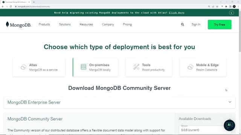Image resolution: width=241 pixels, height=135 pixels.
Task: Open the Solutions menu
Action: (65, 24)
